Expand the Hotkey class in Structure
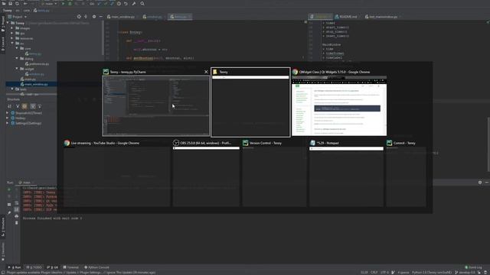Screen dimensions: 490x275 point(8,118)
